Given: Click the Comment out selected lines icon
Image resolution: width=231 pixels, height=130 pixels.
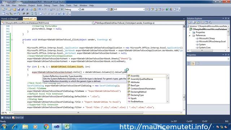Looking at the screenshot, I should [32, 14].
